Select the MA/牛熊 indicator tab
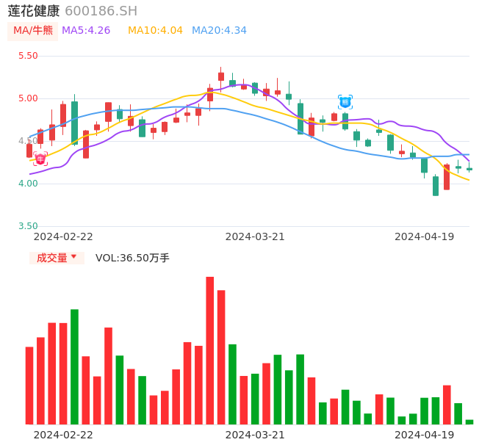Image resolution: width=504 pixels, height=445 pixels. (x=33, y=31)
